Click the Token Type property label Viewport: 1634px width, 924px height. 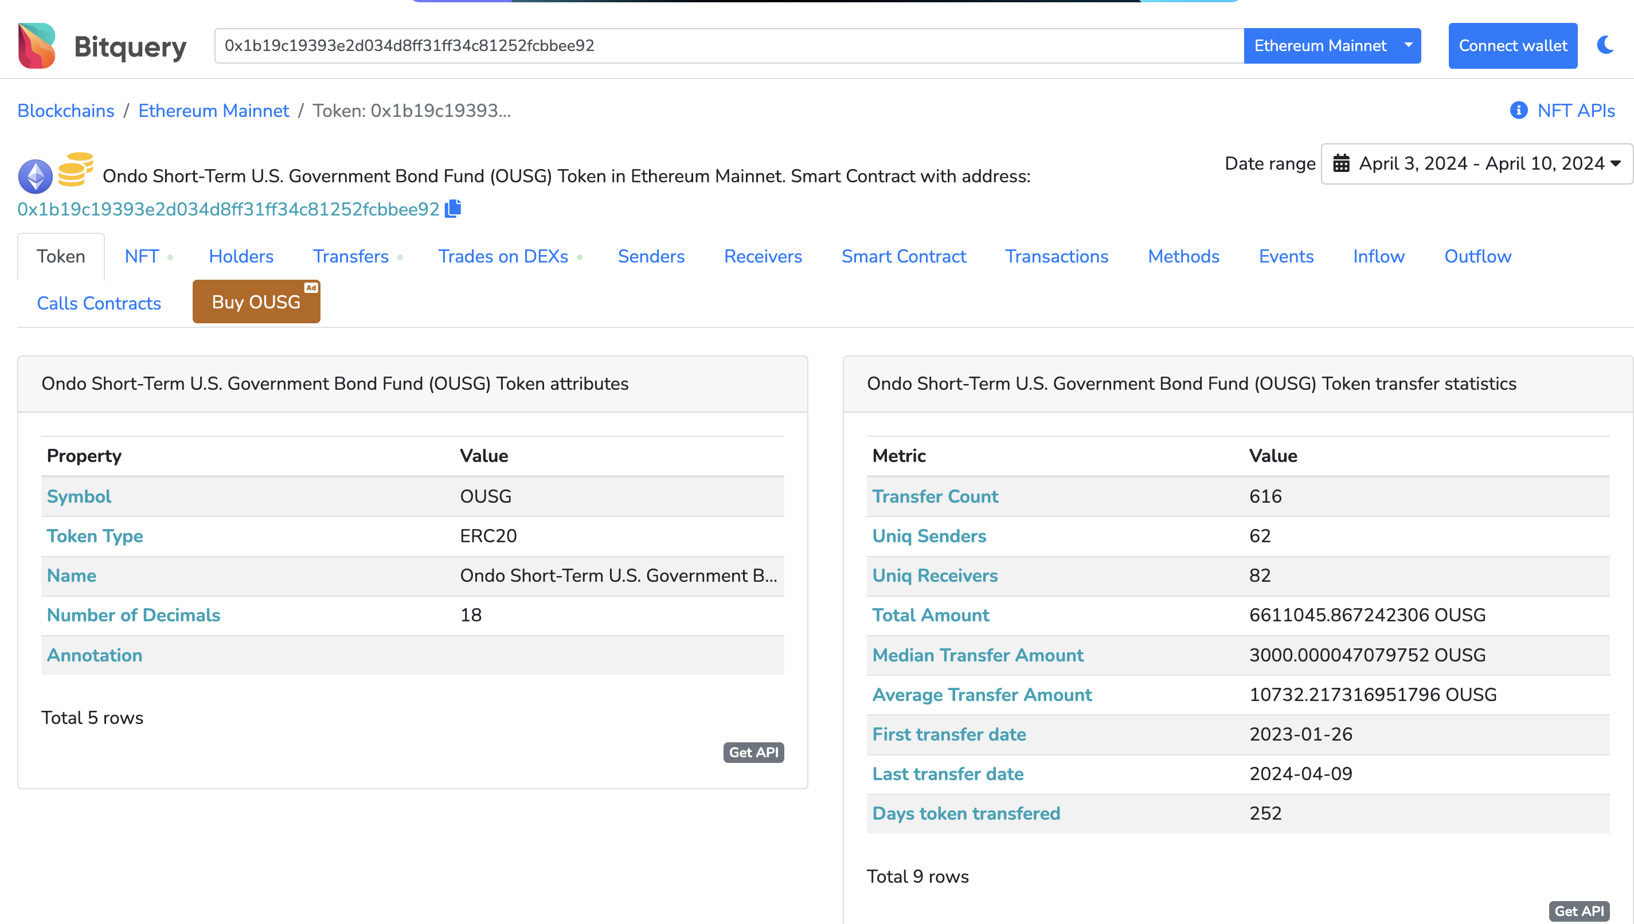[95, 537]
